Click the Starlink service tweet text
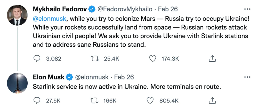Screen dimensions: 258x110 tap(127, 87)
